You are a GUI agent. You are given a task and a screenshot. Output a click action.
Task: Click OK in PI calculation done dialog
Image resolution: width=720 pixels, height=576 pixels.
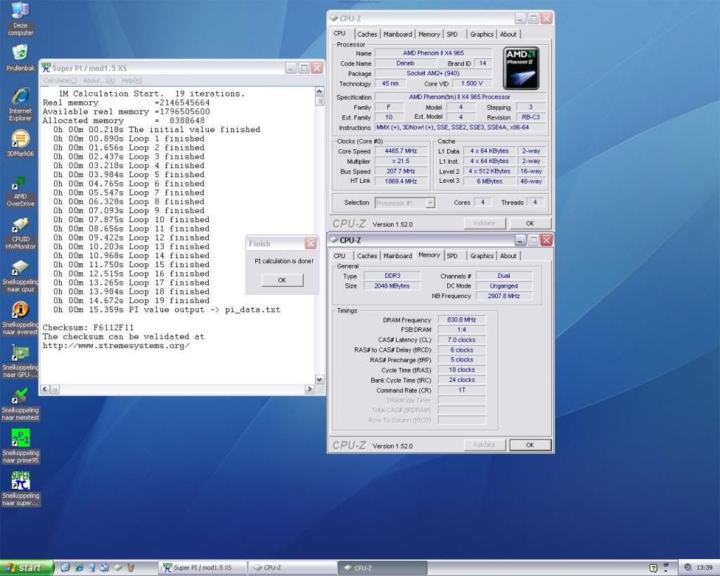pyautogui.click(x=282, y=280)
